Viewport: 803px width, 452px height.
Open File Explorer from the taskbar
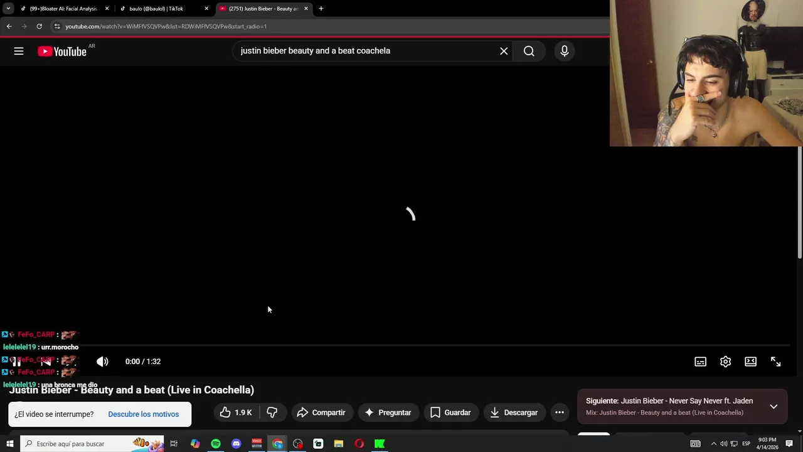click(x=339, y=444)
